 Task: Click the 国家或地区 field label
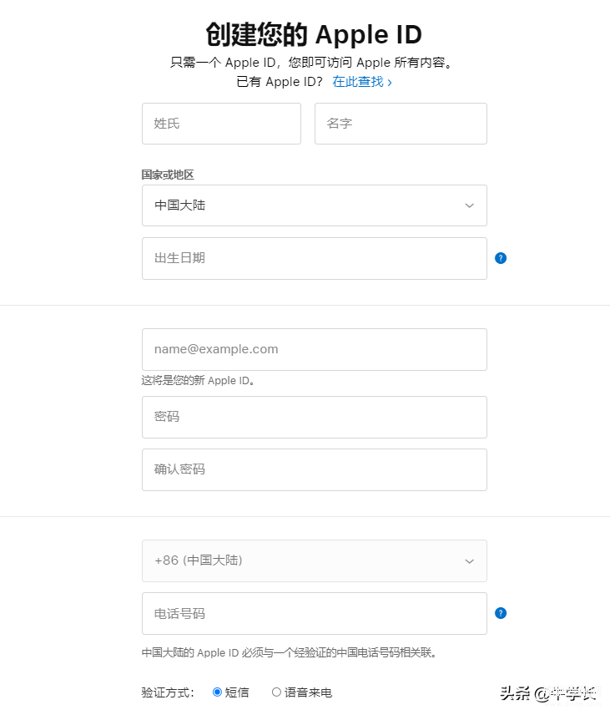pos(168,175)
